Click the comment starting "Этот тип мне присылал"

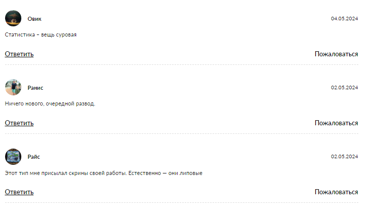104,173
